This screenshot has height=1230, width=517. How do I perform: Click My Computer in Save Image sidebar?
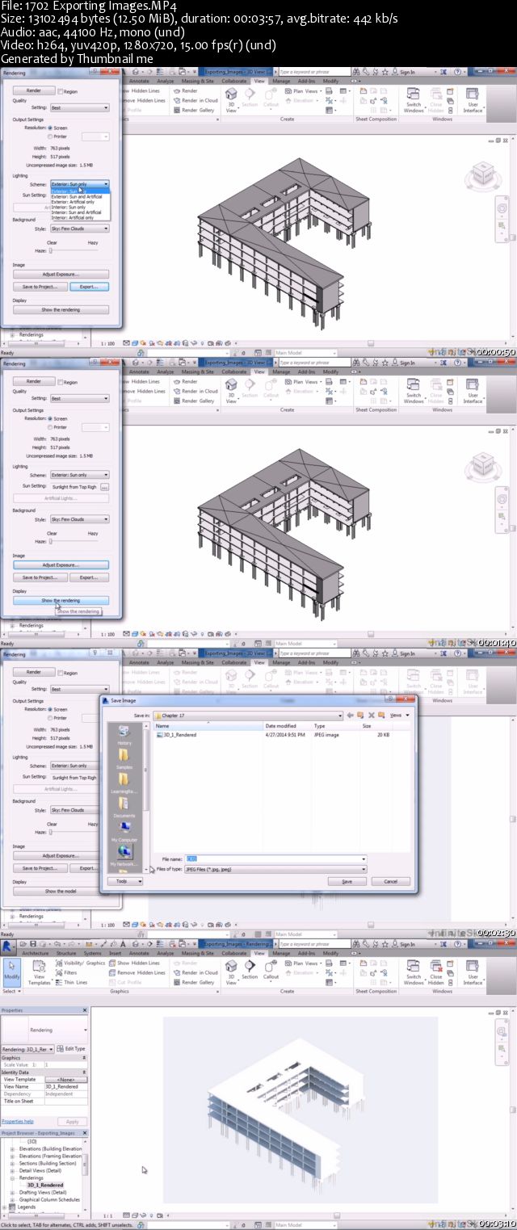124,832
